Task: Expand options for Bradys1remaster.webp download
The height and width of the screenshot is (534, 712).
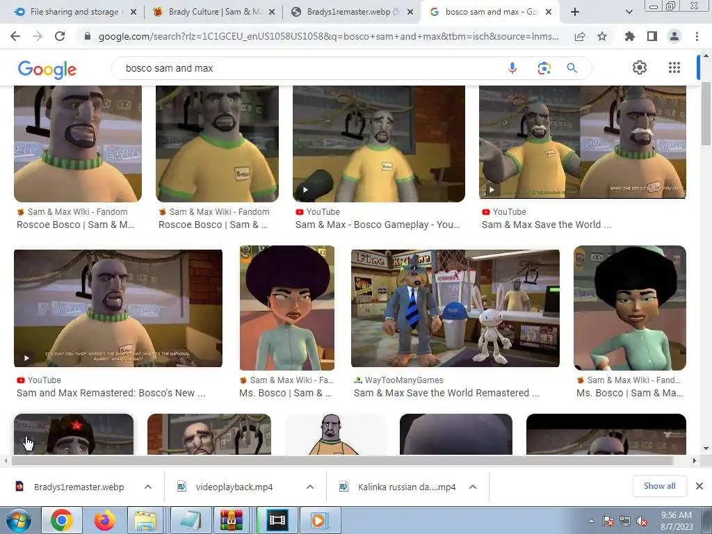Action: 148,487
